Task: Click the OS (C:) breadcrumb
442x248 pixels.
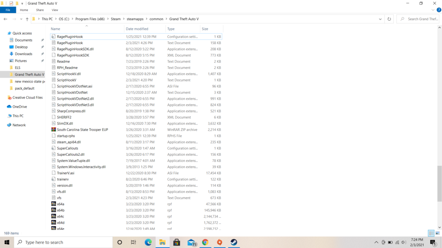Action: point(64,19)
